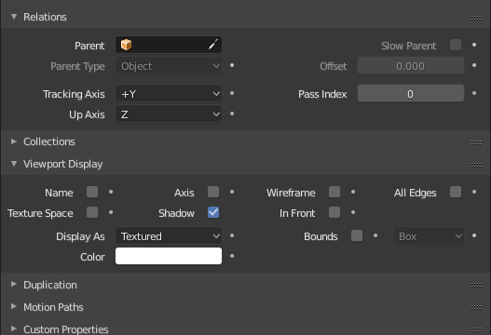Collapse the Viewport Display panel
This screenshot has width=491, height=335.
click(x=14, y=164)
